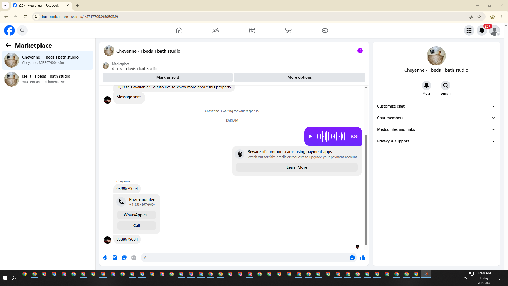This screenshot has width=508, height=286.
Task: Open the Friends icon in top navigation
Action: (x=216, y=30)
